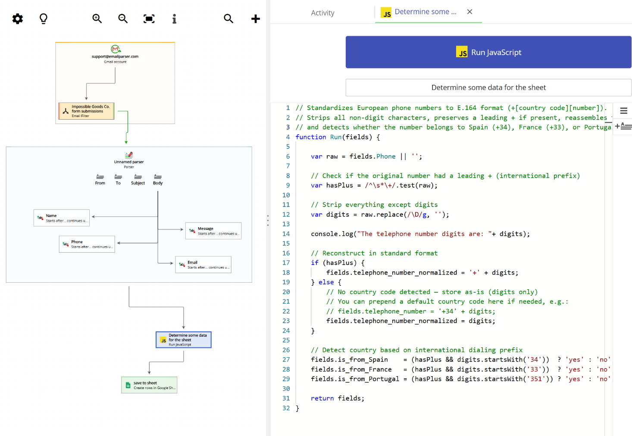
Task: Edit the script description field
Action: coord(488,87)
